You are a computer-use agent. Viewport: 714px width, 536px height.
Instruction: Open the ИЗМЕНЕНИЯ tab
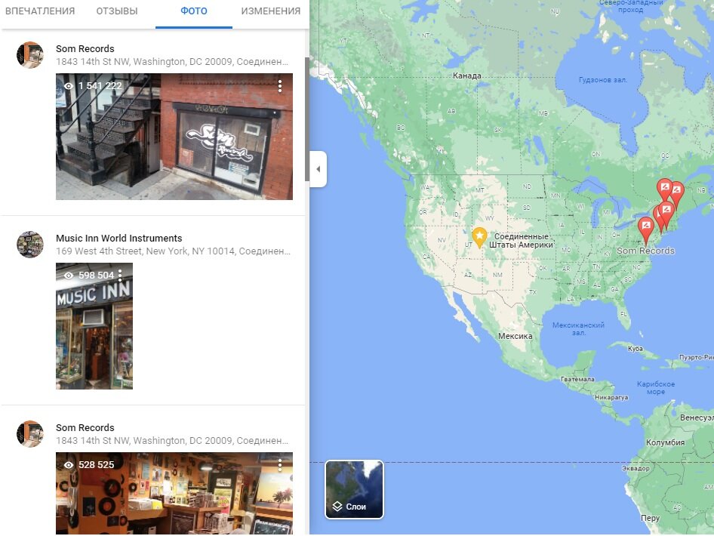[270, 11]
